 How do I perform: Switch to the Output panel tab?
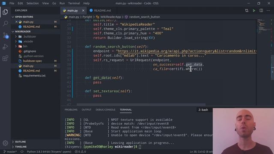click(x=86, y=110)
